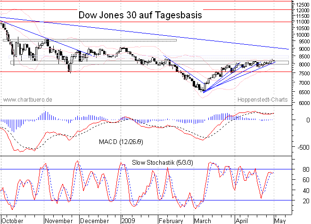
Task: Click the 7000 price axis value
Action: coord(304,83)
